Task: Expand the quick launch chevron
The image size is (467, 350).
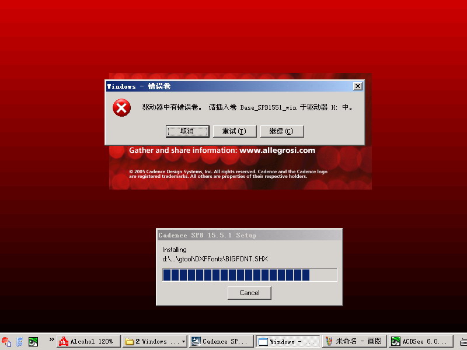Action: pyautogui.click(x=51, y=339)
